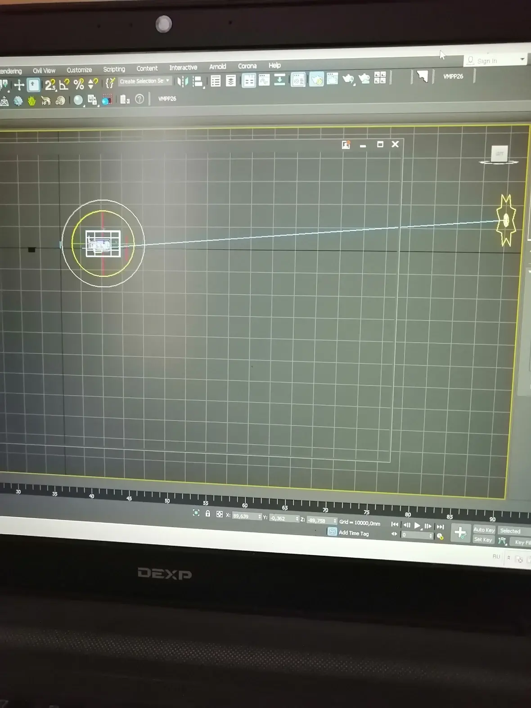Toggle the Scene Explorer icon
Image resolution: width=531 pixels, height=708 pixels.
coord(216,81)
